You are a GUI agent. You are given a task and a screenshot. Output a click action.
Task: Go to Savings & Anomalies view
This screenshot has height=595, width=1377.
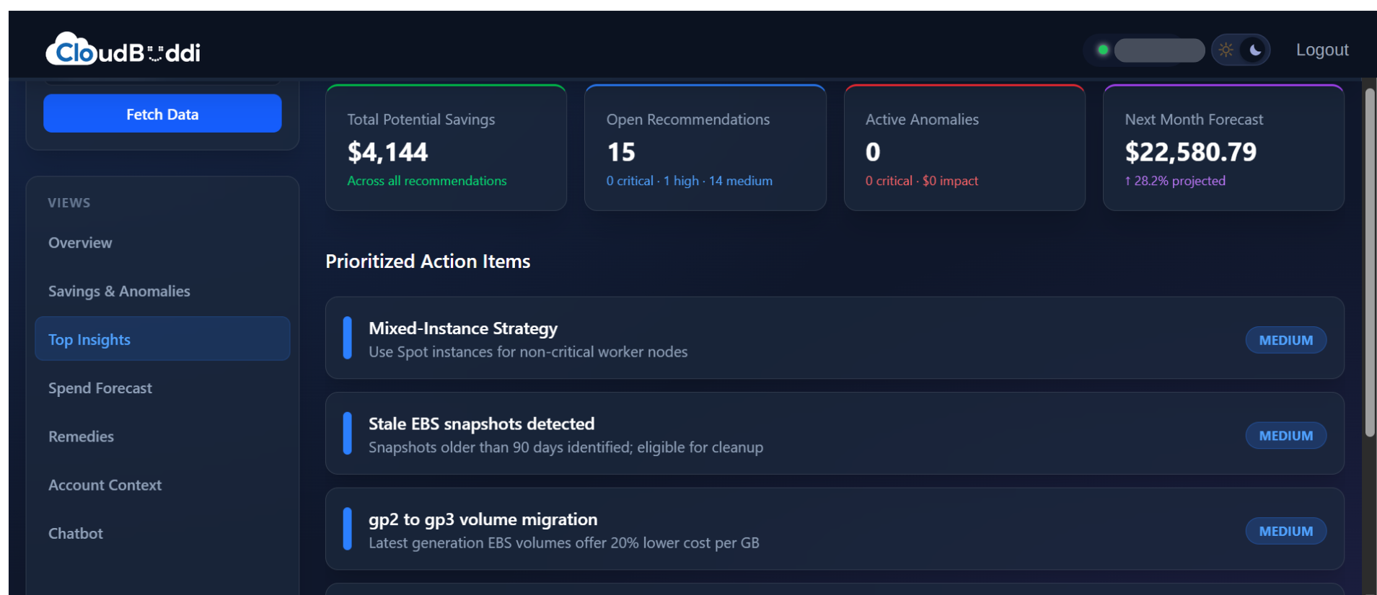click(162, 291)
